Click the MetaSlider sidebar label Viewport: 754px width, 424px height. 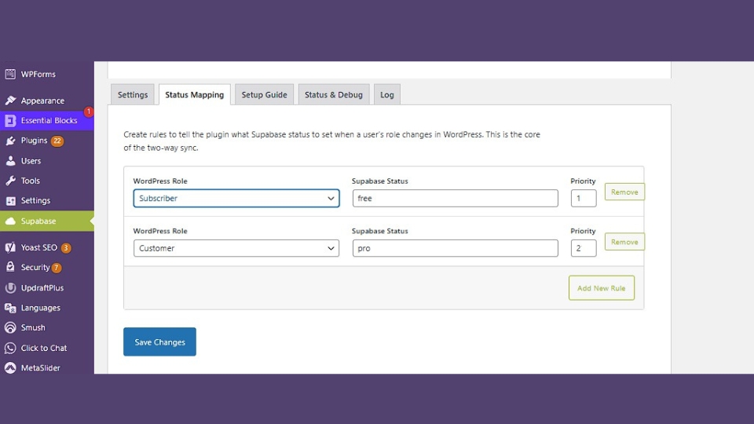point(40,367)
